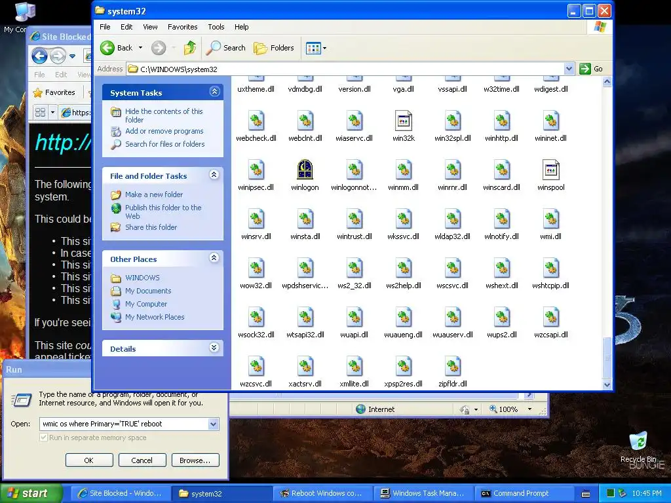
Task: Go back using the Back button in system32
Action: 117,48
